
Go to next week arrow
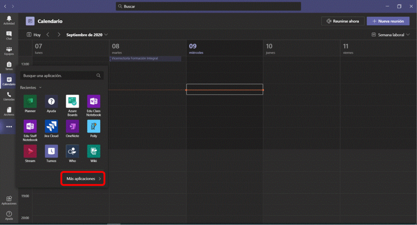tap(59, 35)
